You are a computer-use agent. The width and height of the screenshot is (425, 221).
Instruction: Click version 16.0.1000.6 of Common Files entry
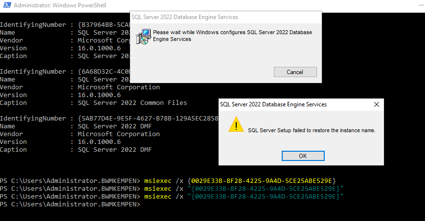(99, 95)
